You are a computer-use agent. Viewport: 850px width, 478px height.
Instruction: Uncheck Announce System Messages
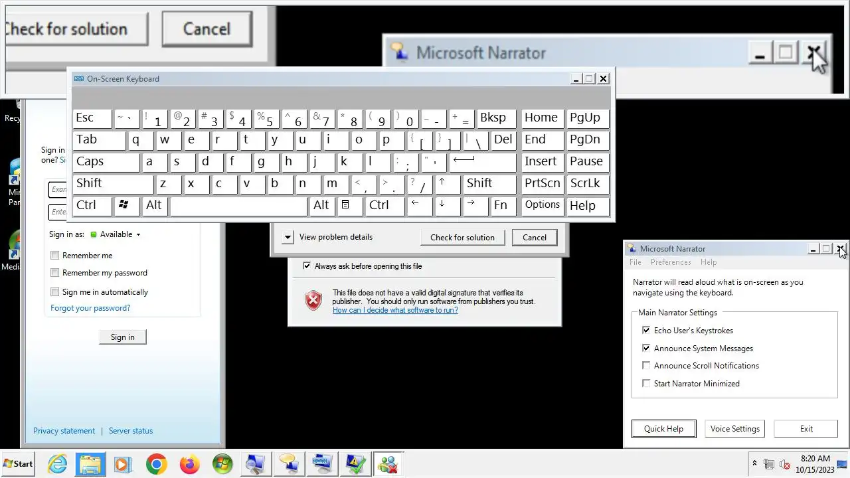646,349
